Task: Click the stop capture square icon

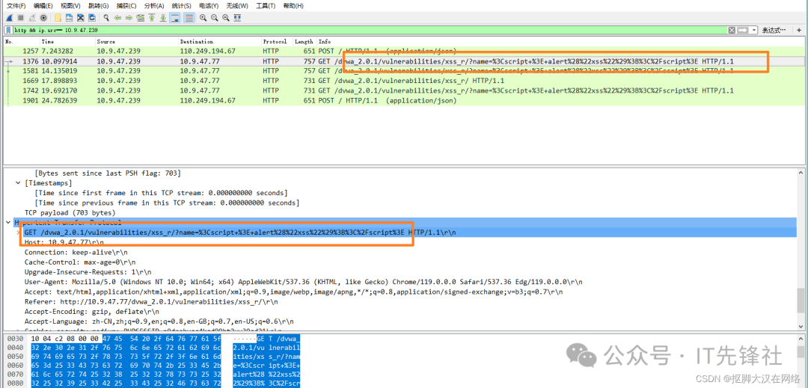Action: [21, 17]
